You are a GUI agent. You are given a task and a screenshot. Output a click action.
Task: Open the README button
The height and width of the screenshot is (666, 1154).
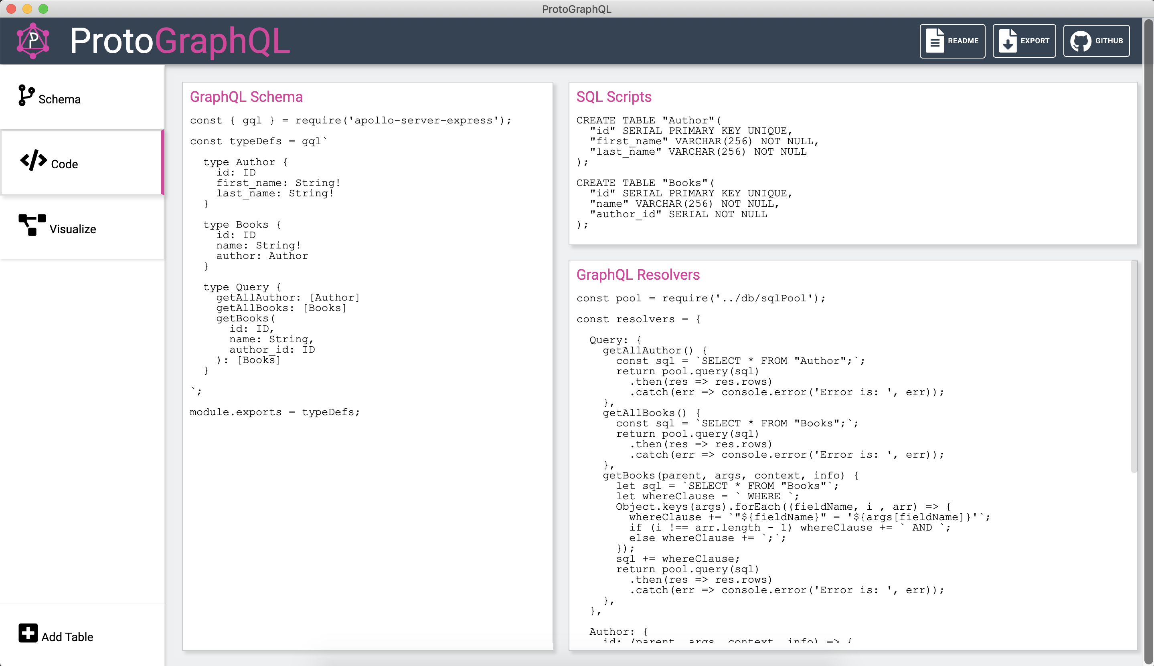(x=952, y=41)
